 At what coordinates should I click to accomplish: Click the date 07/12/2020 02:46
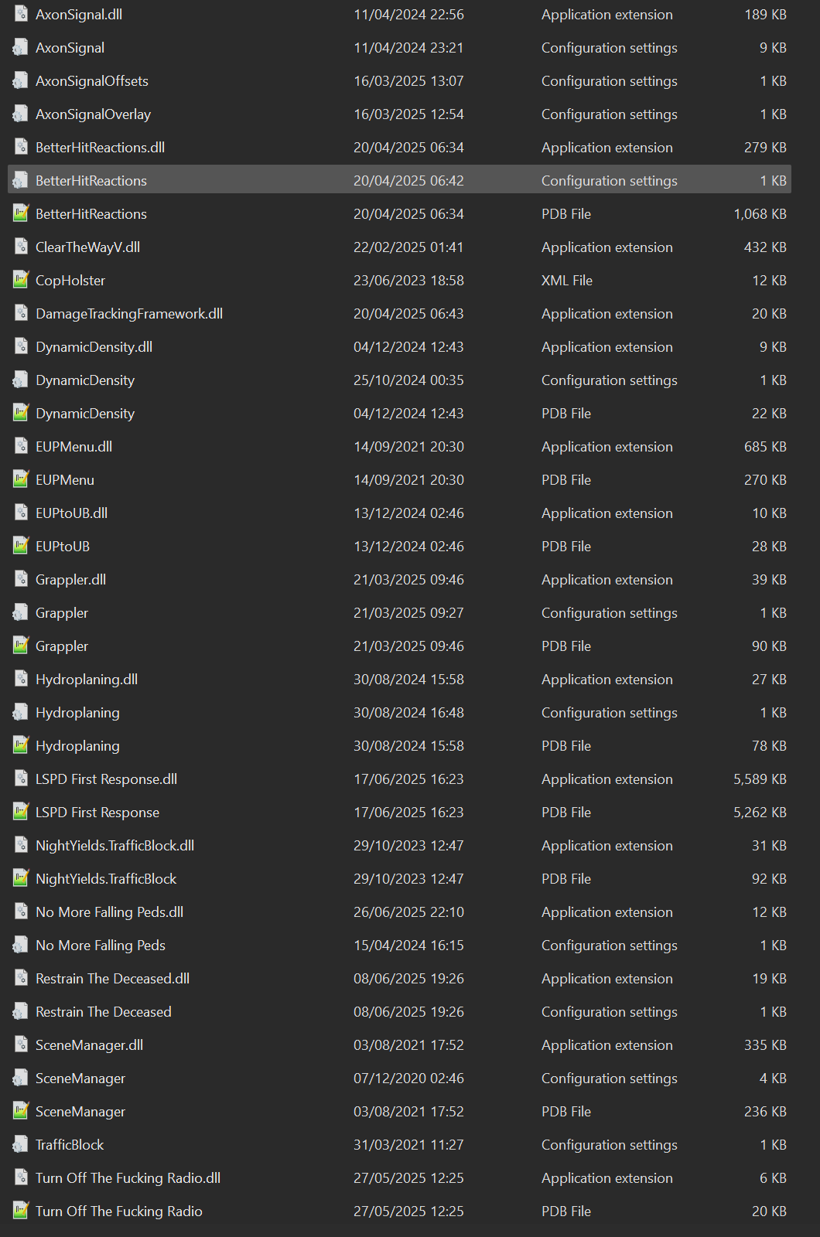(x=408, y=1079)
